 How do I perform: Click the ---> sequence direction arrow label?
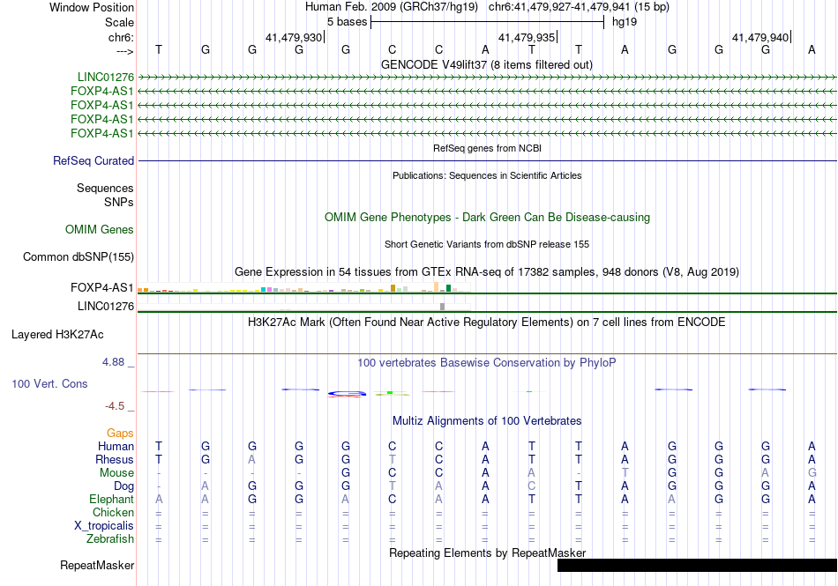click(x=124, y=51)
